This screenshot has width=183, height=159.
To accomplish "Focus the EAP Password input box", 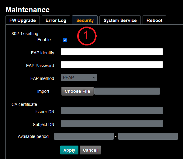I will click(x=112, y=65).
